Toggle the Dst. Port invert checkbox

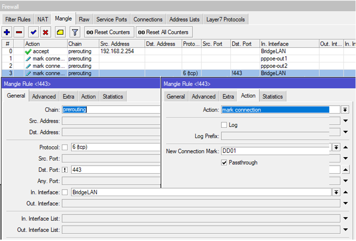pos(65,170)
